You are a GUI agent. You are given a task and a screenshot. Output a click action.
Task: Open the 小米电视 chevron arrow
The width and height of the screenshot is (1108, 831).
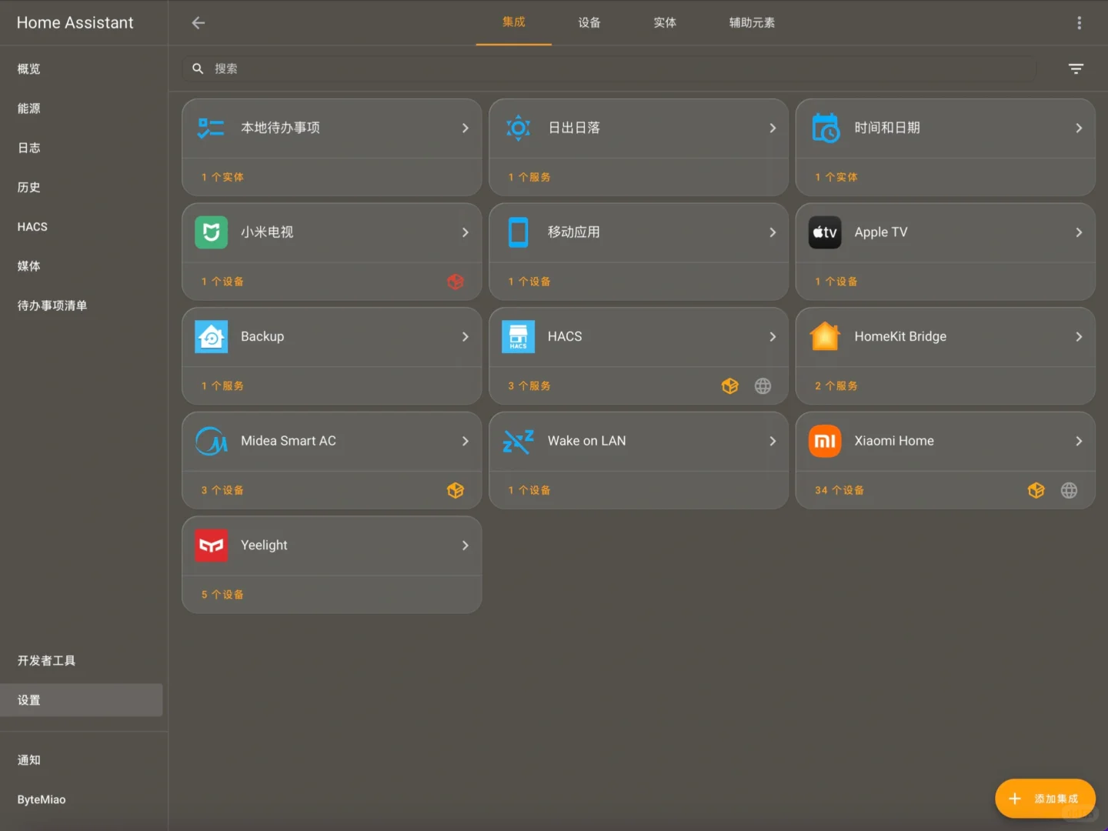click(465, 232)
